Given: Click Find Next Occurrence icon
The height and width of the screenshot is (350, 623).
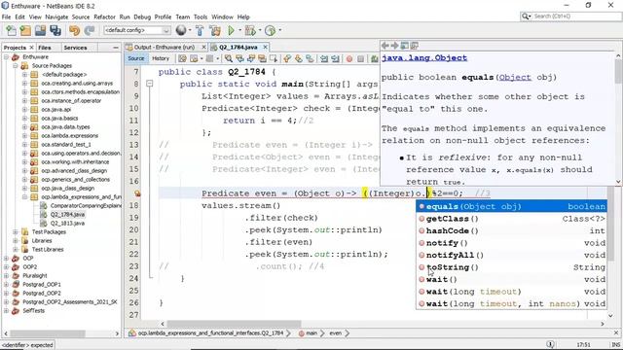Looking at the screenshot, I should click(x=251, y=58).
